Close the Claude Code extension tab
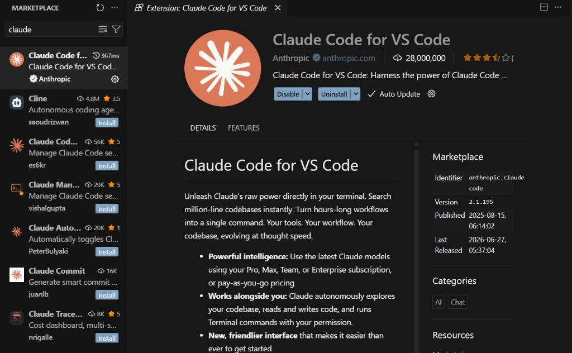This screenshot has height=353, width=572. coord(278,8)
